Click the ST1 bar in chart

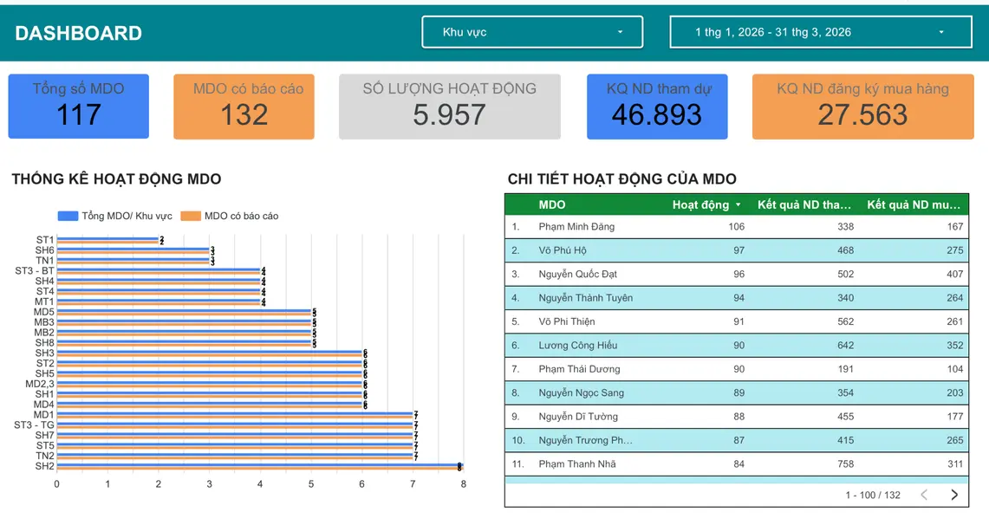point(107,240)
